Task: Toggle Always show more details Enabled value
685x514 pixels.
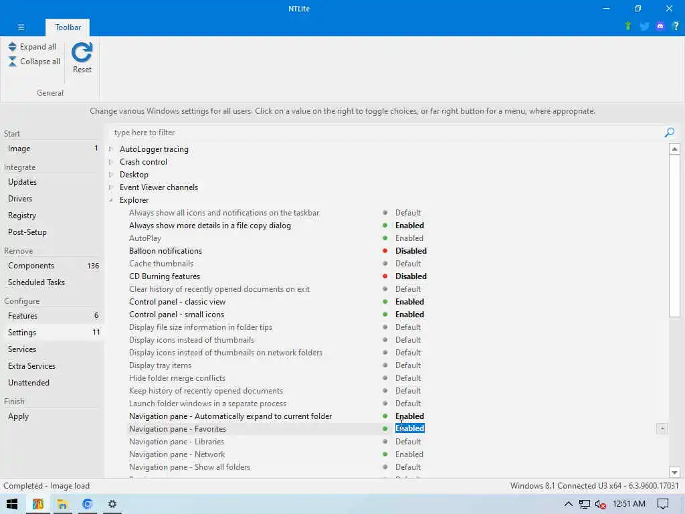Action: 409,226
